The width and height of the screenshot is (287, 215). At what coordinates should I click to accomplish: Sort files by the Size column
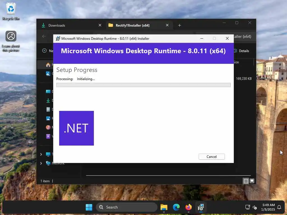click(236, 62)
